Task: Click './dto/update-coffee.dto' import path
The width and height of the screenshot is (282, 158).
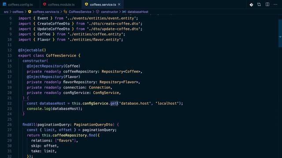Action: point(114,29)
